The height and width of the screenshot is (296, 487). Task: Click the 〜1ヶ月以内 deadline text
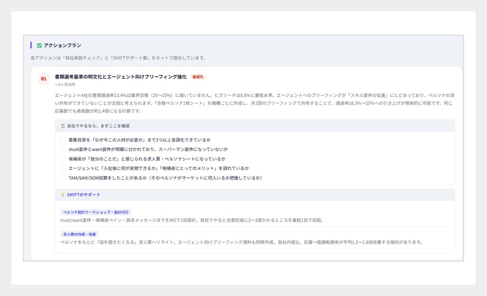click(65, 84)
